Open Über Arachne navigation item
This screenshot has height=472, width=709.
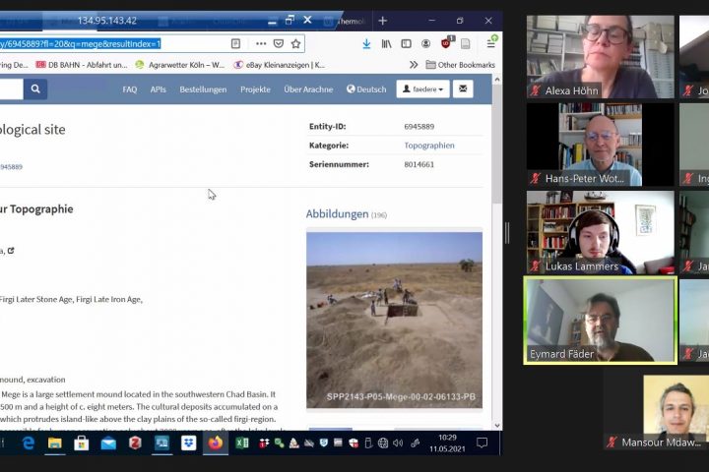point(308,89)
